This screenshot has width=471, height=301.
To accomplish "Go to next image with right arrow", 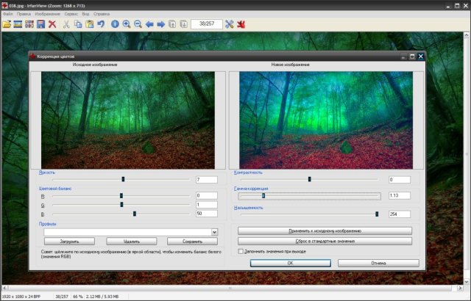I will pos(160,24).
